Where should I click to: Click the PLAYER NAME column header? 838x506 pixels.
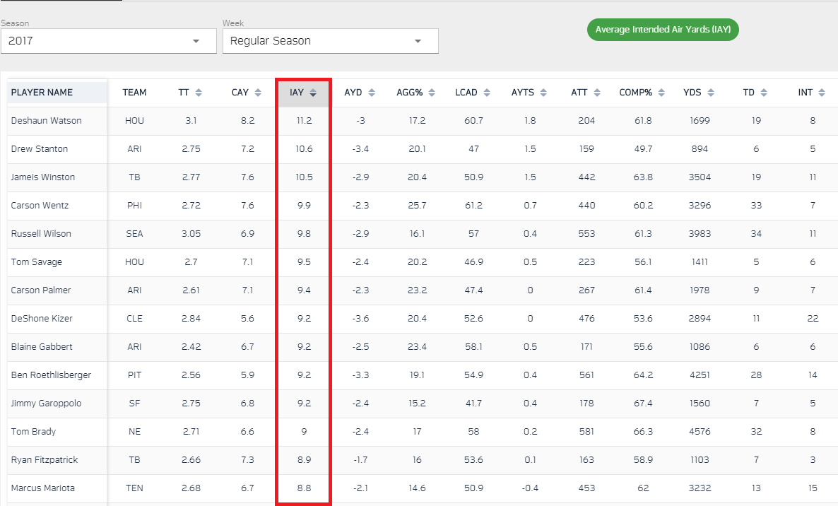(x=42, y=93)
